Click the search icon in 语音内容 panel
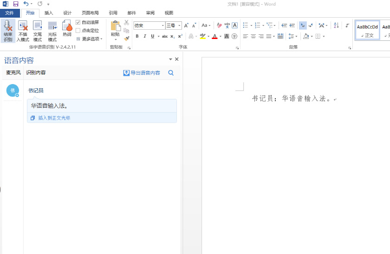This screenshot has width=390, height=254. click(171, 73)
